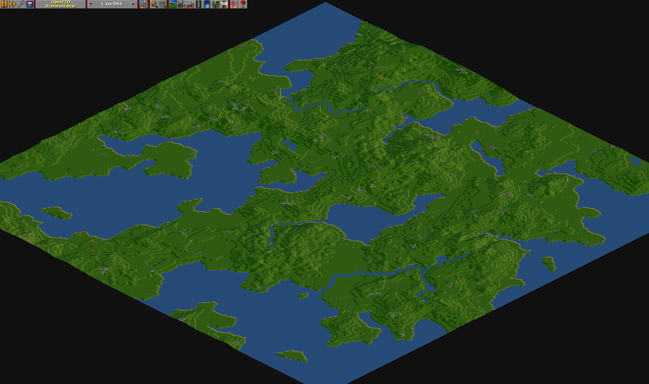Open the save scenario disk menu
The image size is (649, 384).
pos(30,4)
